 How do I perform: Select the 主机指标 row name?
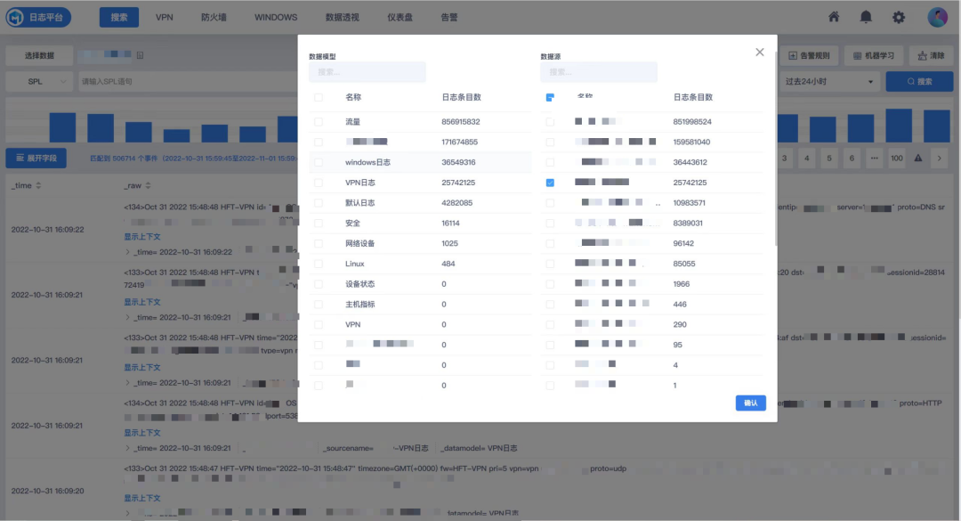click(359, 305)
